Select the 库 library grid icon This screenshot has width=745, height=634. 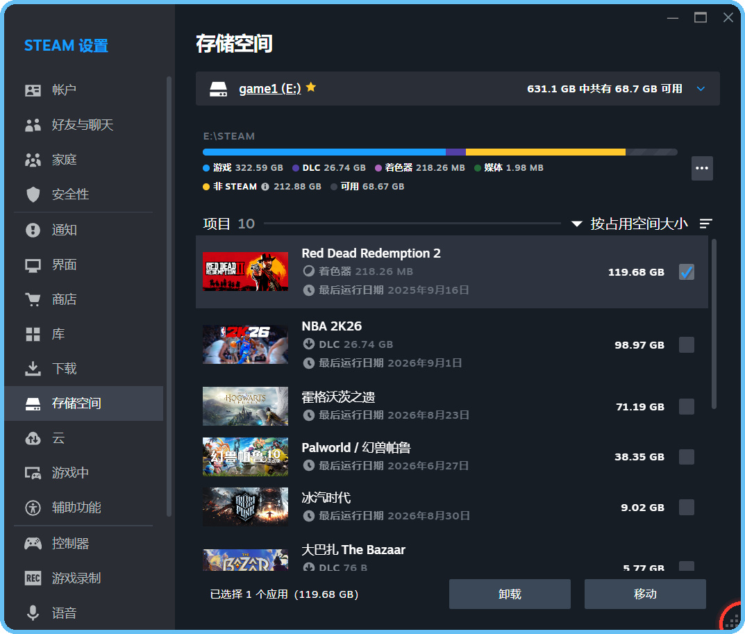click(33, 334)
